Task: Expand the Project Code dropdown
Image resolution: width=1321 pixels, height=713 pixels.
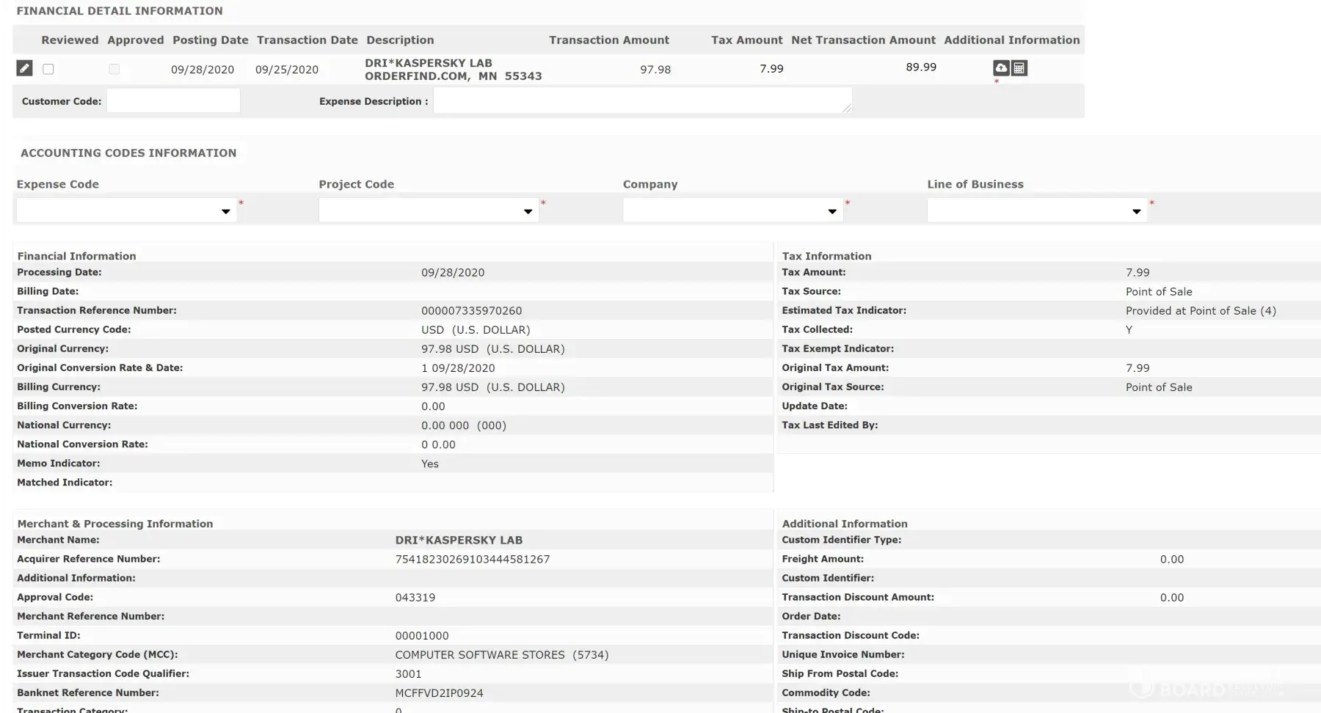Action: (x=429, y=211)
